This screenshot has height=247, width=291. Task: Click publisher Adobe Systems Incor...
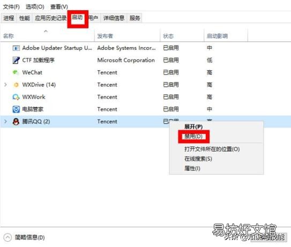(126, 48)
